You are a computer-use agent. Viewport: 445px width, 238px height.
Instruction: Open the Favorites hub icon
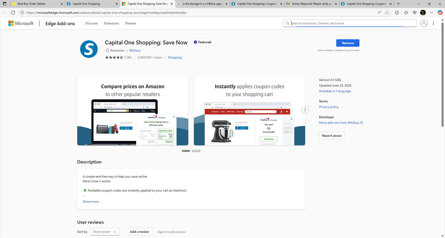pyautogui.click(x=406, y=13)
